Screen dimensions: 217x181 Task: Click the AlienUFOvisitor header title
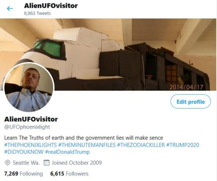[x=51, y=6]
